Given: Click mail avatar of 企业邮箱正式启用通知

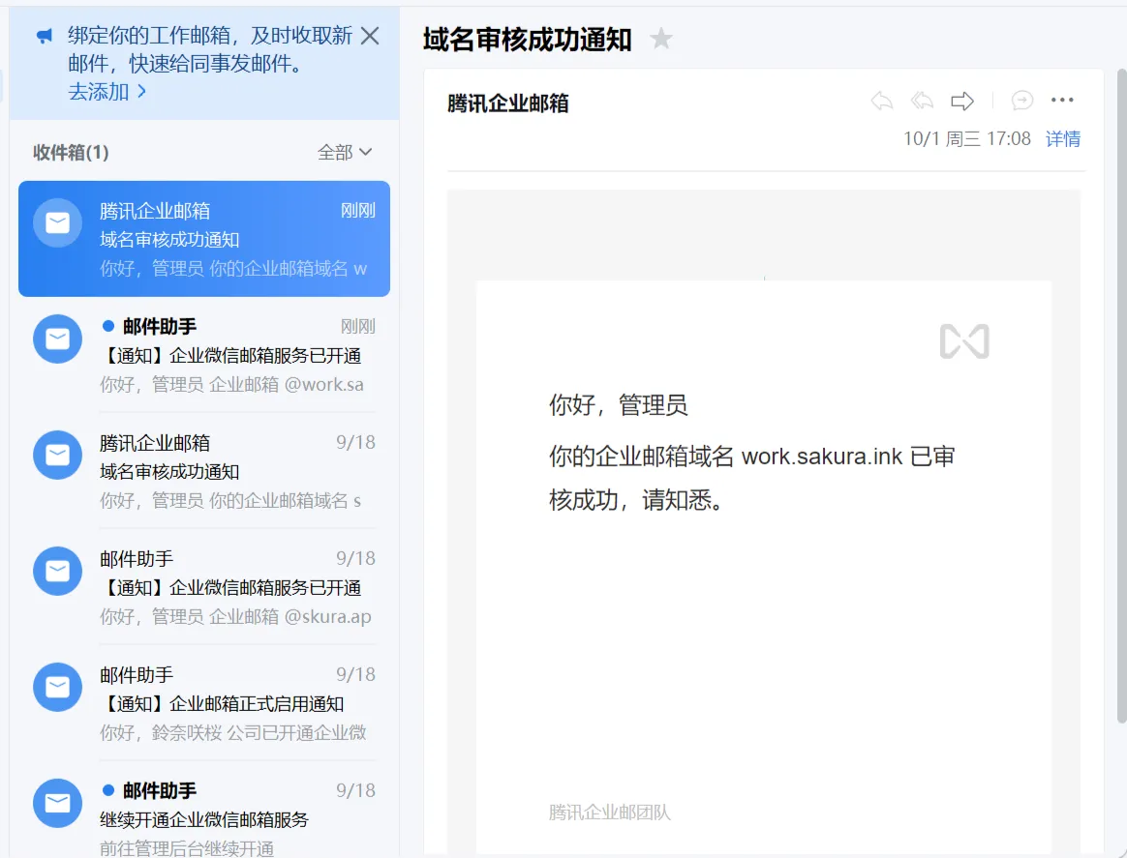Looking at the screenshot, I should point(57,687).
